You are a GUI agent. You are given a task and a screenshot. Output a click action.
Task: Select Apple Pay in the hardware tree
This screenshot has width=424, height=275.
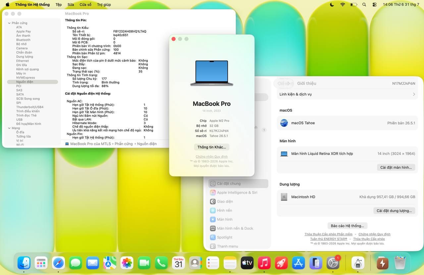24,32
